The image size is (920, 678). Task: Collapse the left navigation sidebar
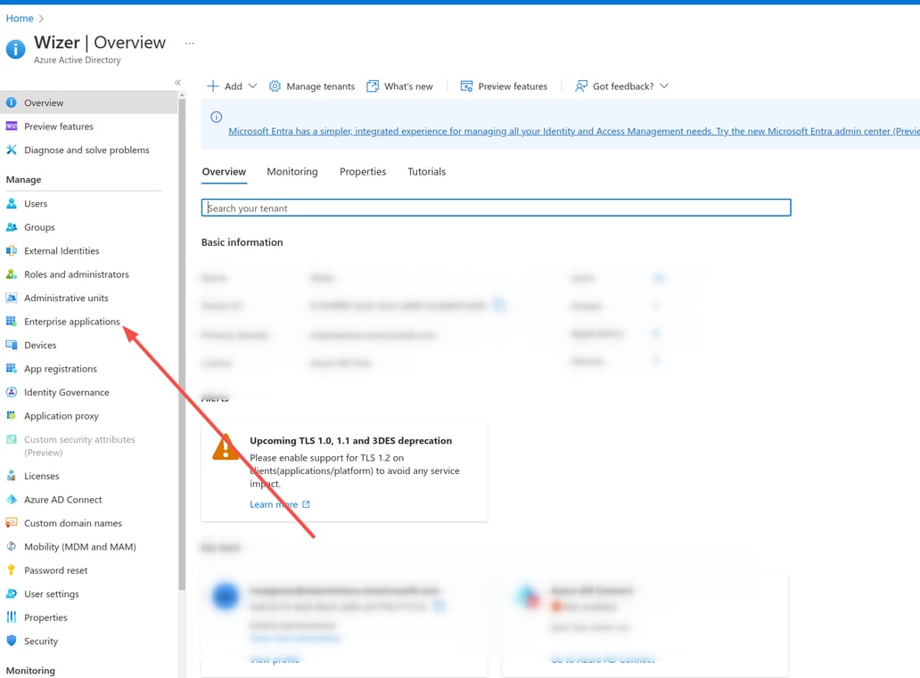[x=177, y=82]
